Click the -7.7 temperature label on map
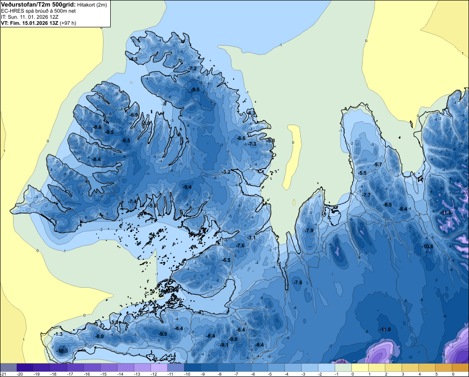The image size is (469, 377). point(366,195)
